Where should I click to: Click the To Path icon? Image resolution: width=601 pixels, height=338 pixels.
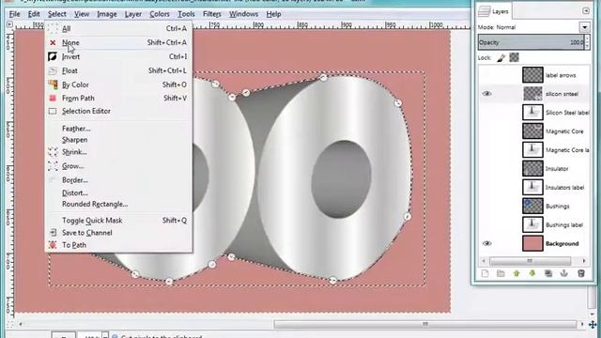[x=53, y=245]
